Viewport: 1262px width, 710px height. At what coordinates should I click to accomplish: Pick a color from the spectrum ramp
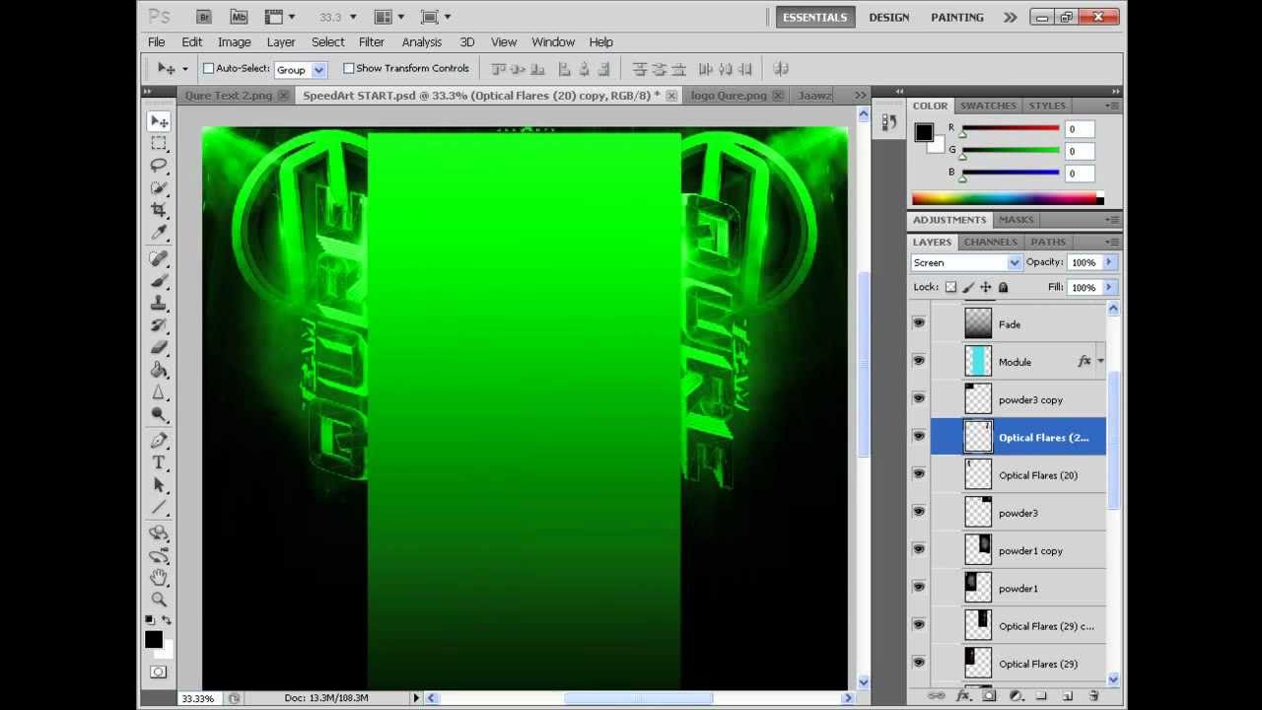(1007, 199)
